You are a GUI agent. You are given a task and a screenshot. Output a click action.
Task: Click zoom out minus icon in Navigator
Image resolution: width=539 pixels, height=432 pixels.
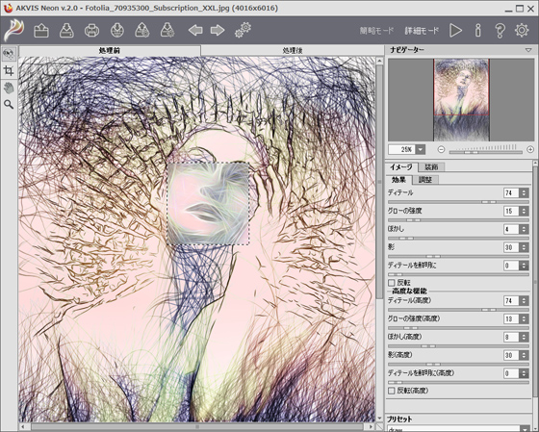click(442, 149)
